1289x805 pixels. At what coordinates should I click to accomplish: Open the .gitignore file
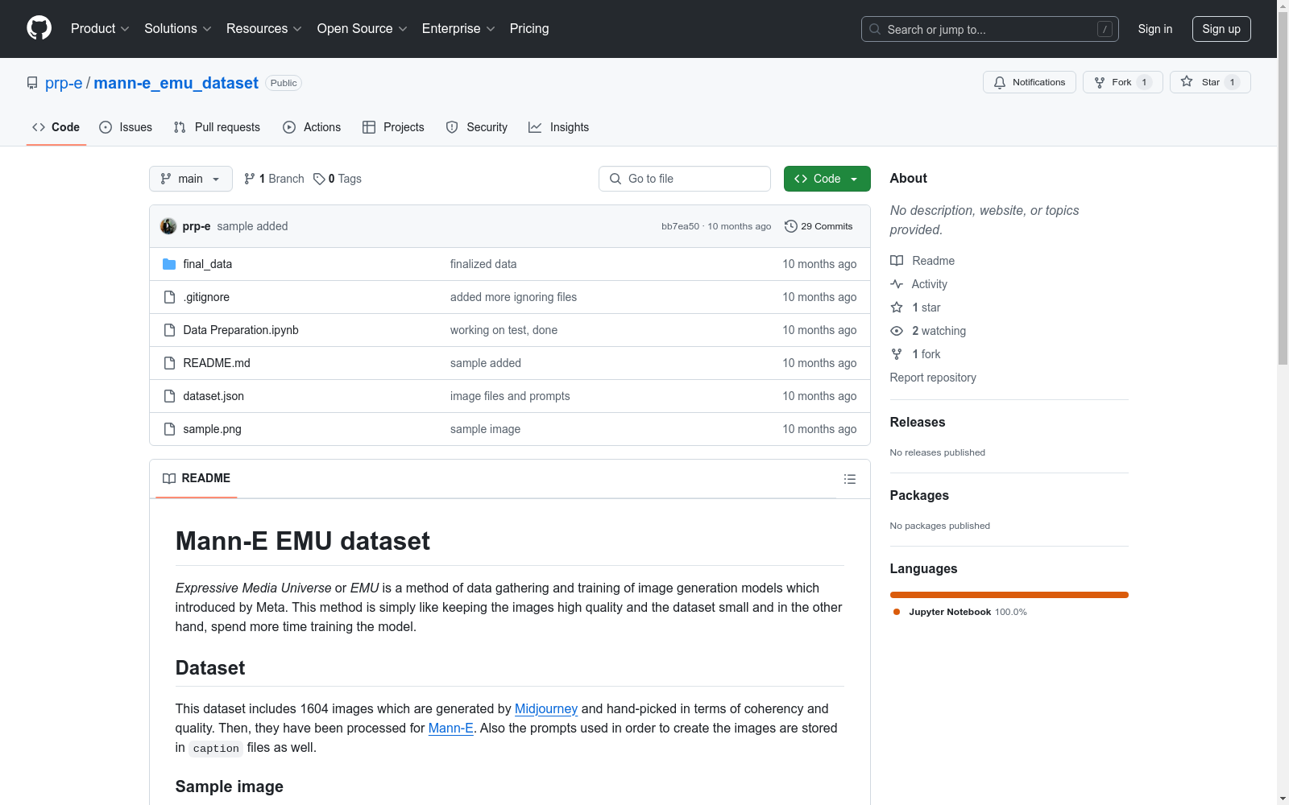tap(206, 297)
